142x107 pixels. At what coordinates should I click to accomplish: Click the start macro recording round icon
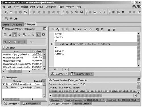pyautogui.click(x=109, y=30)
